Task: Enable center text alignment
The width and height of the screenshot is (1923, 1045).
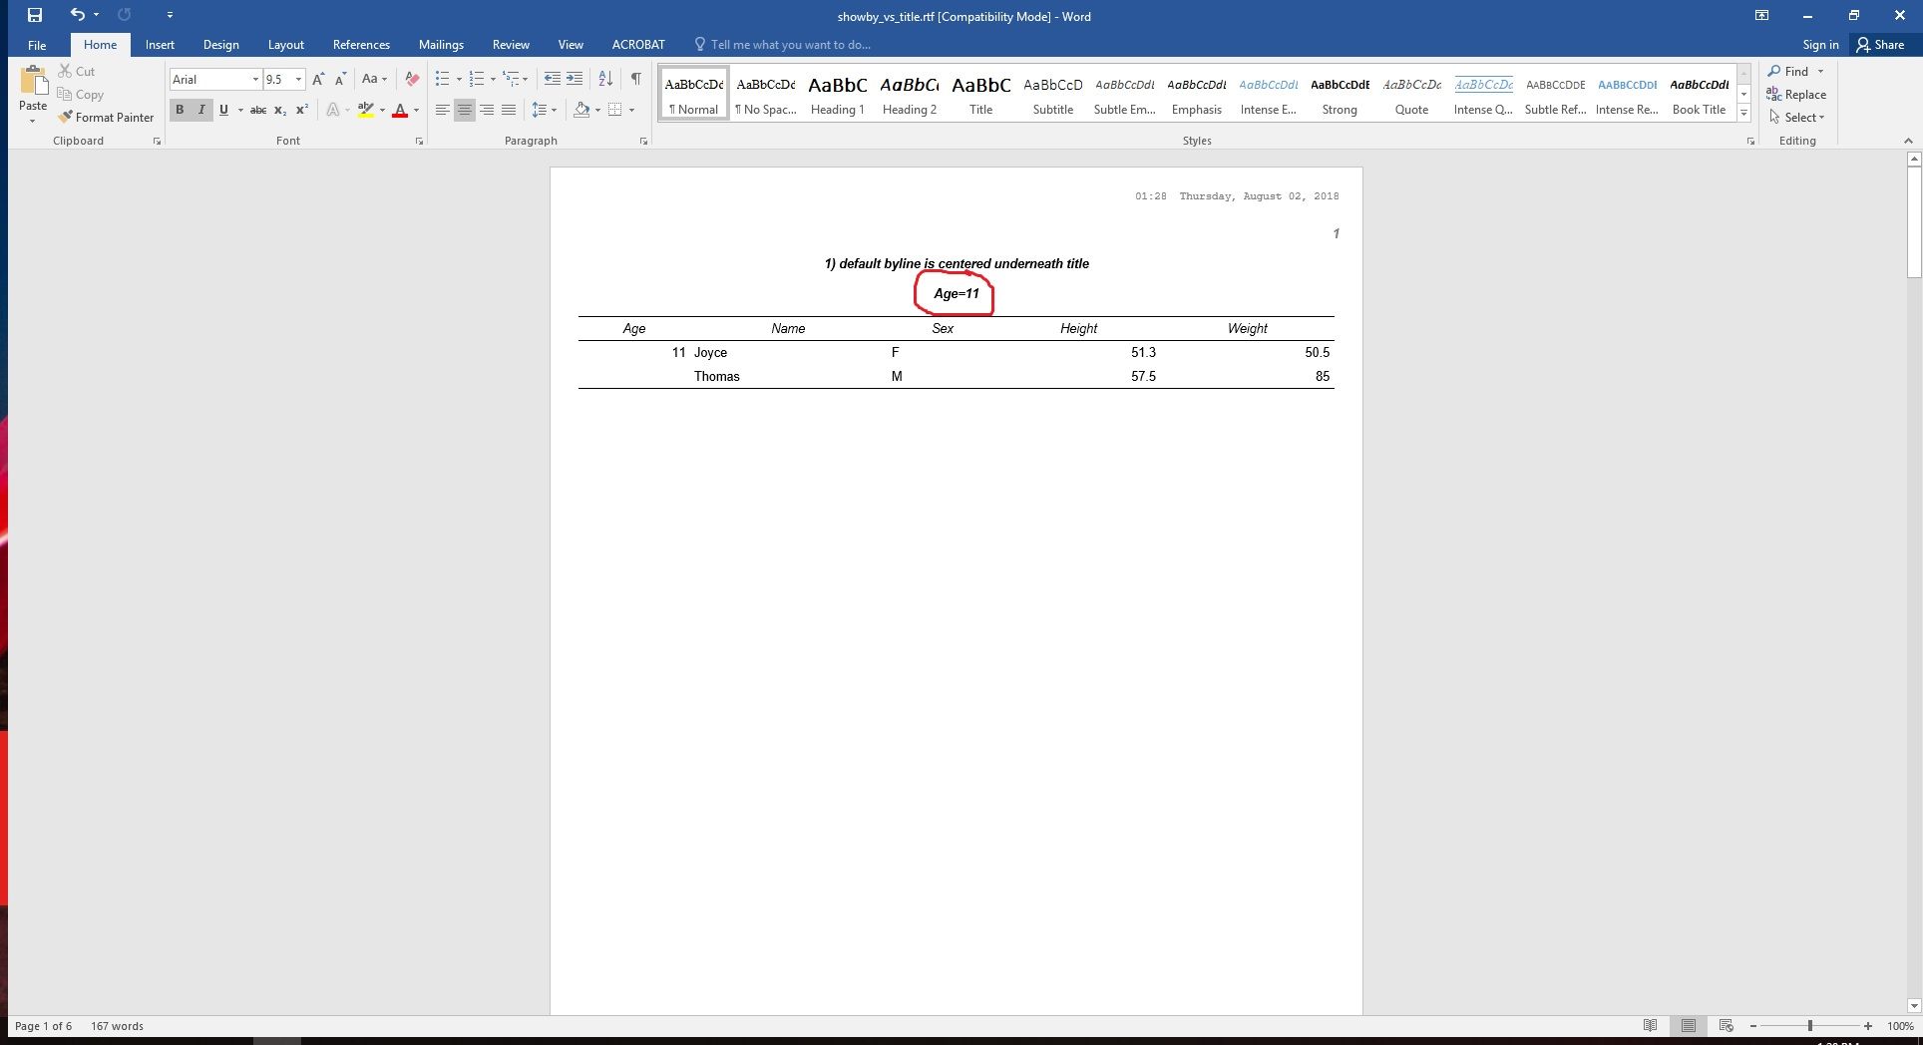Action: coord(464,110)
